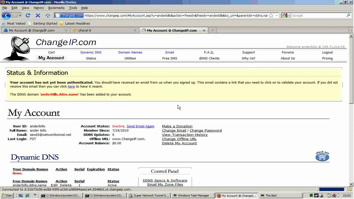List all tabs using the tab bar dropdown
The image size is (354, 199).
pos(351,30)
